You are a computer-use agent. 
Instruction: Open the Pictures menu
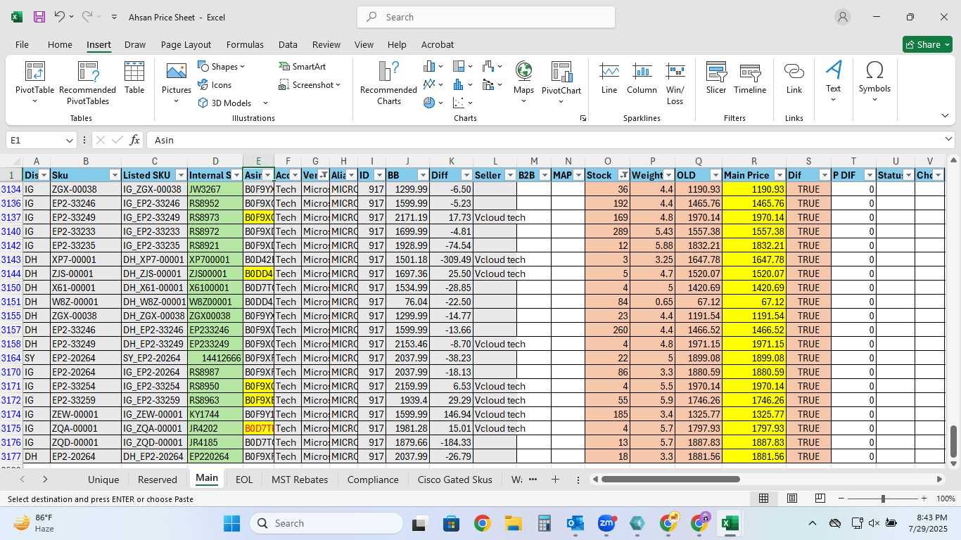pyautogui.click(x=176, y=82)
